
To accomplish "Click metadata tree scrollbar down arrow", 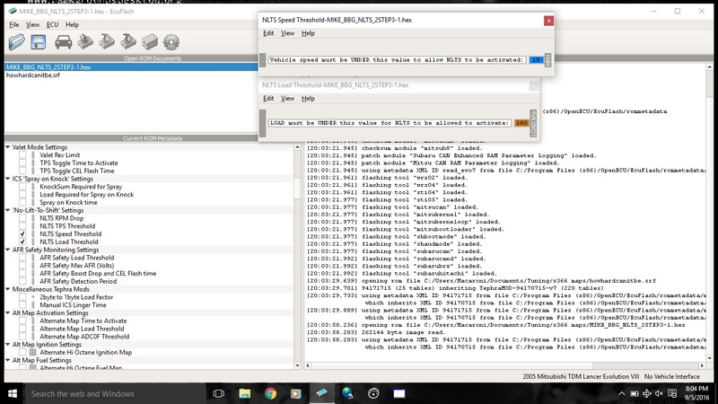I will click(x=298, y=365).
